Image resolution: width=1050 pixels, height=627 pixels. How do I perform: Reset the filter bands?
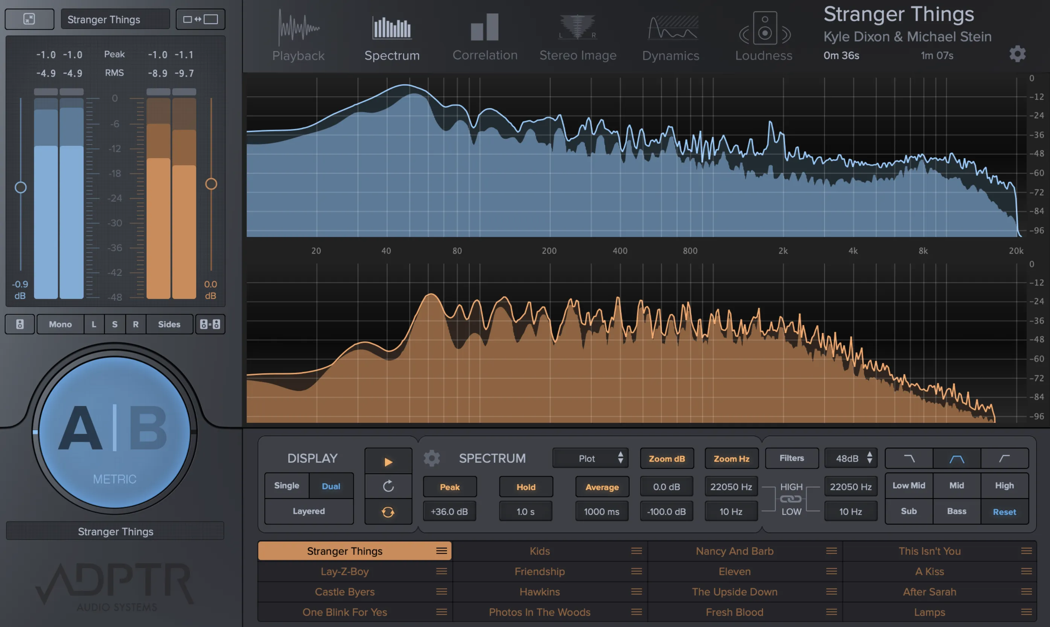pyautogui.click(x=1004, y=512)
